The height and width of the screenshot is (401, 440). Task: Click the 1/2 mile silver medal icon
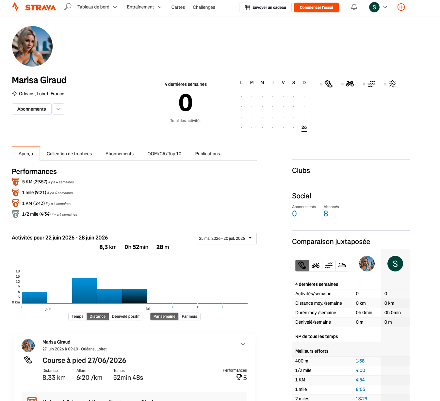(16, 214)
